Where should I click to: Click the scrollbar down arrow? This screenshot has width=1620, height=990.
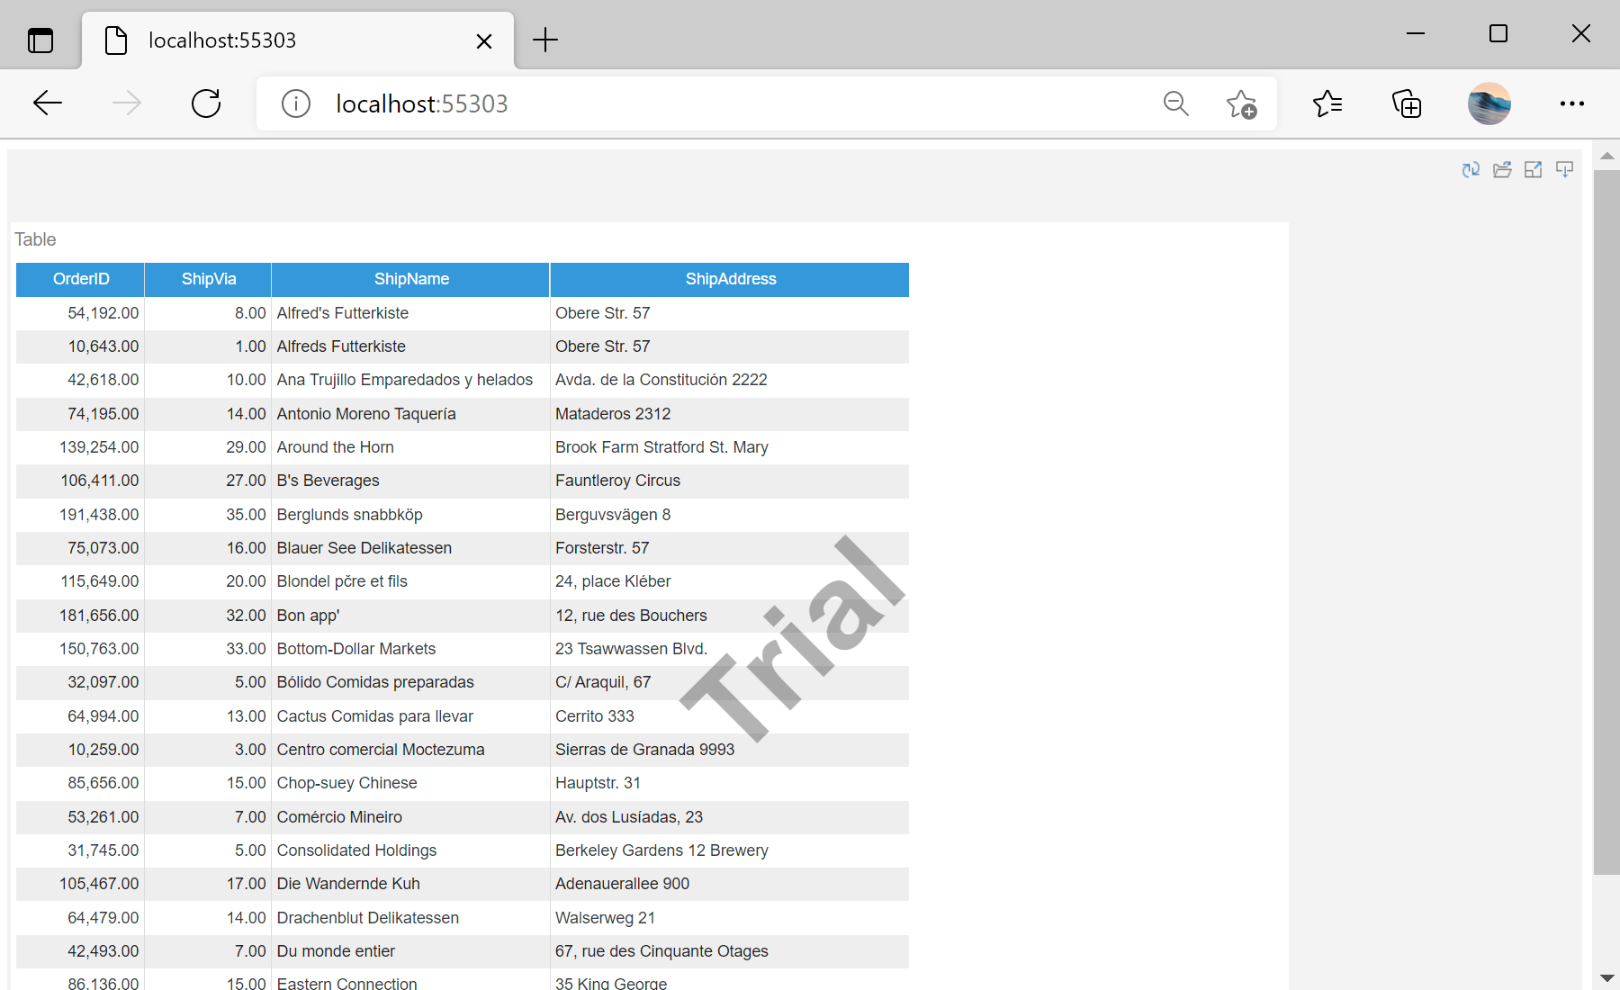(1607, 978)
